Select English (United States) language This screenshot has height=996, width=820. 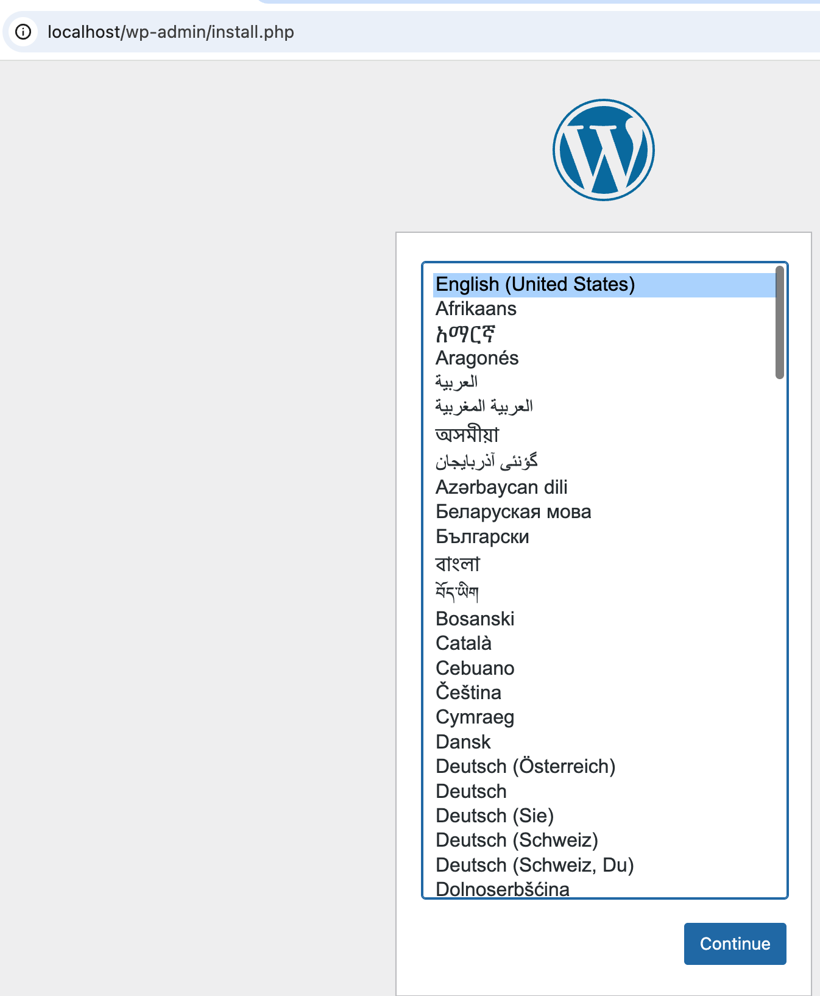pyautogui.click(x=535, y=285)
